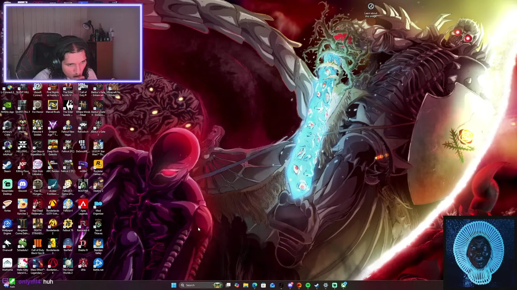
Task: Open the Xbox app on the taskbar
Action: tap(343, 285)
